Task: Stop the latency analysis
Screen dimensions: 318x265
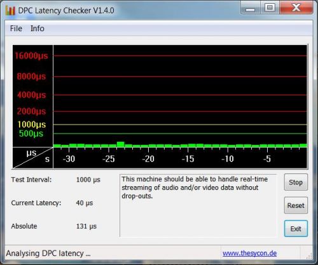Action: click(x=296, y=182)
